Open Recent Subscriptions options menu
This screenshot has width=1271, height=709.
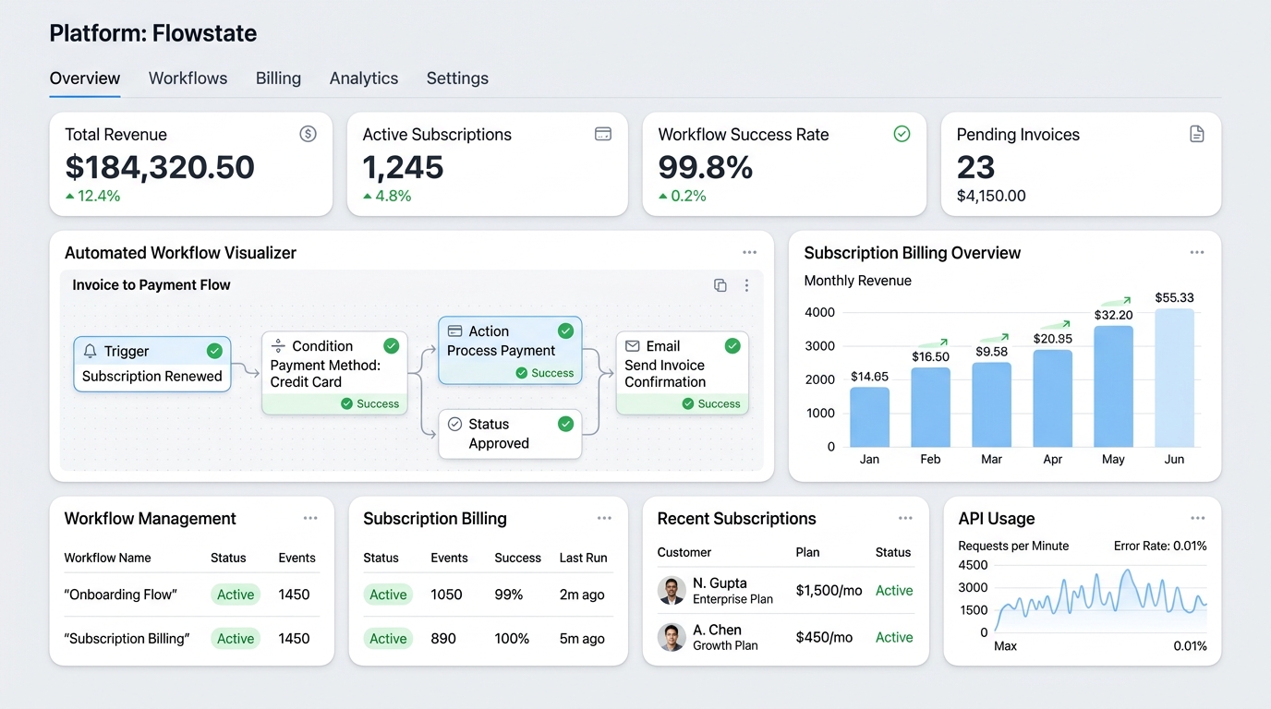click(905, 519)
